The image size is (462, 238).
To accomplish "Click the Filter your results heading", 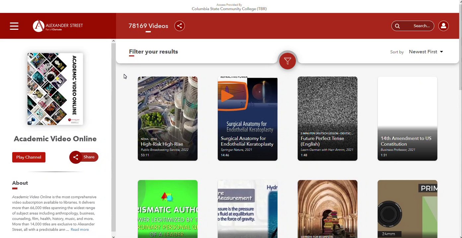I will [154, 52].
